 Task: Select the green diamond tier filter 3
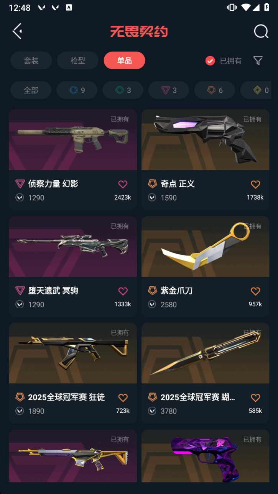click(x=123, y=90)
